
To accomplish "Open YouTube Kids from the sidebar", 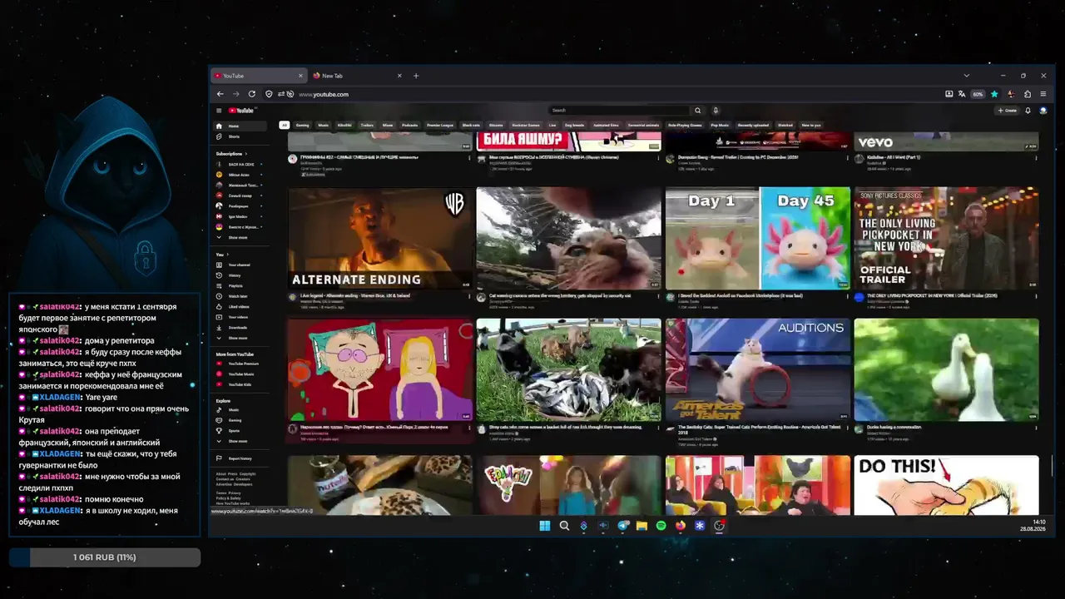I will click(241, 384).
